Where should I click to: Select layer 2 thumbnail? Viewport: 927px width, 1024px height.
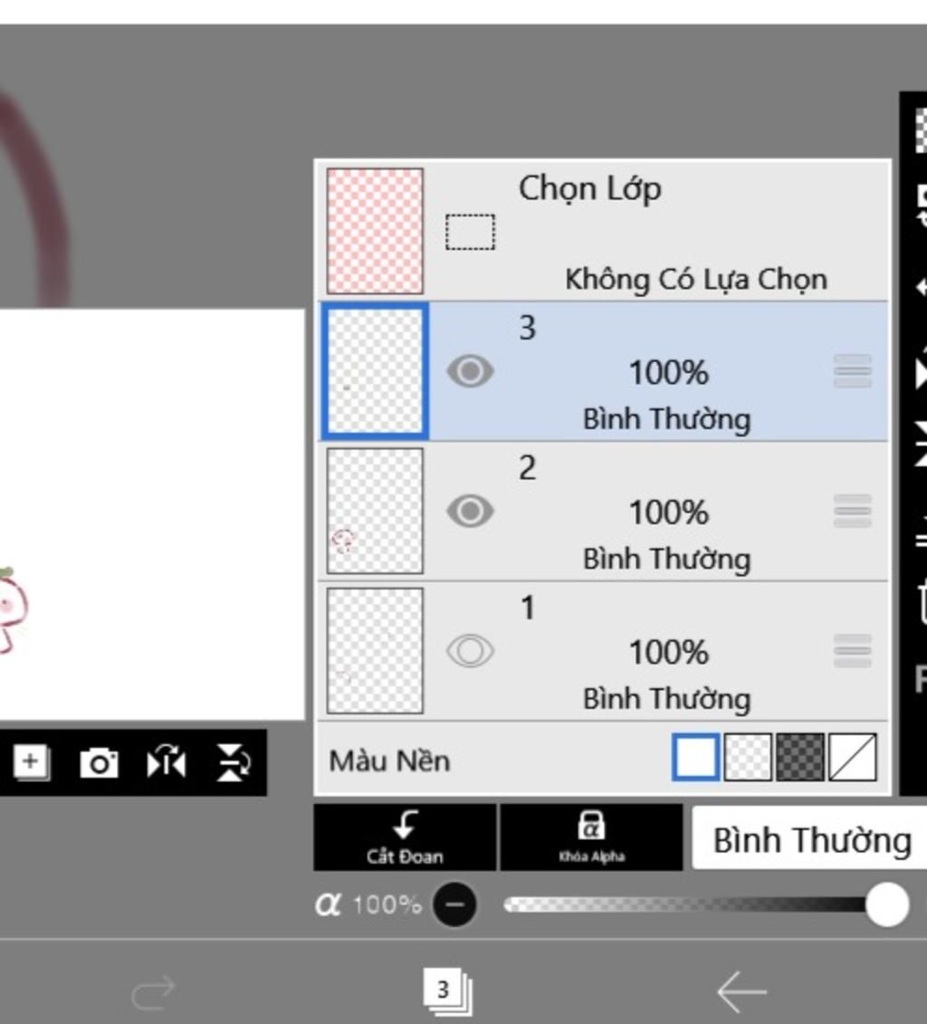click(375, 511)
